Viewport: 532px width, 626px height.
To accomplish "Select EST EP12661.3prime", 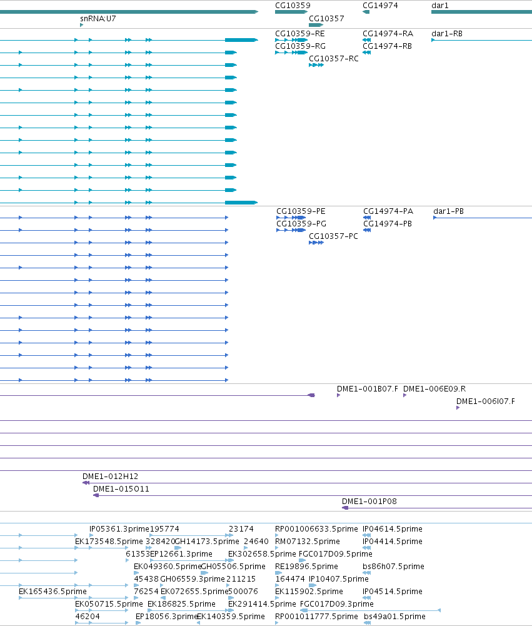I will click(x=181, y=554).
